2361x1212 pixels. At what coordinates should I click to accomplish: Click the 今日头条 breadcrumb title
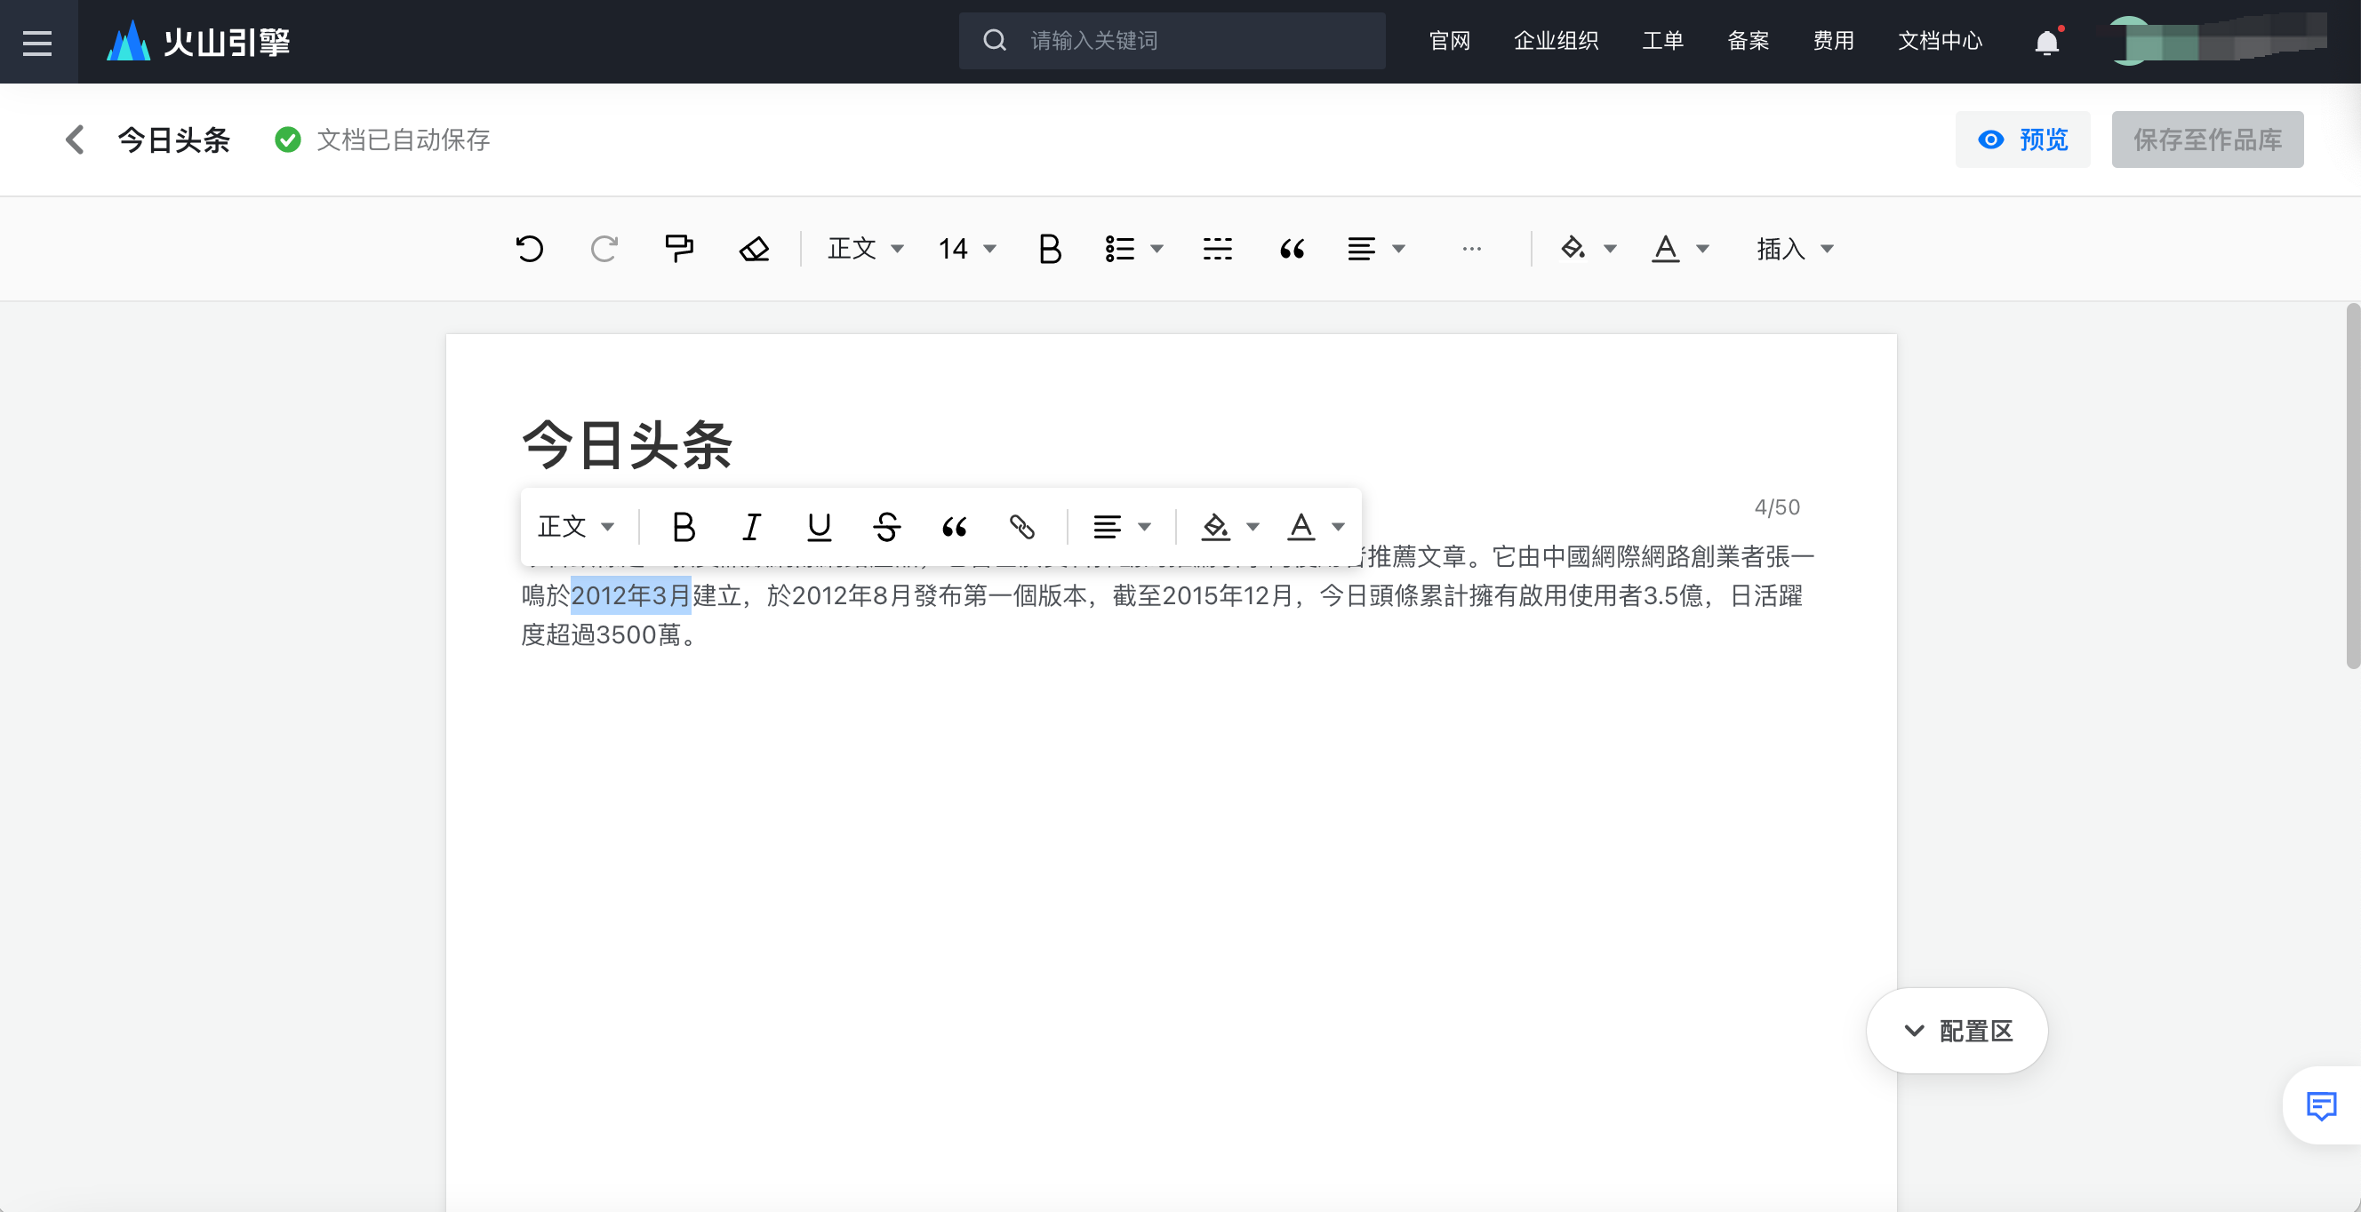click(x=174, y=140)
